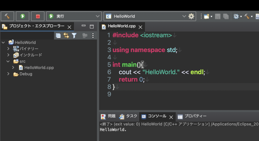Open the プロパティー tab
The width and height of the screenshot is (259, 141).
pyautogui.click(x=192, y=116)
